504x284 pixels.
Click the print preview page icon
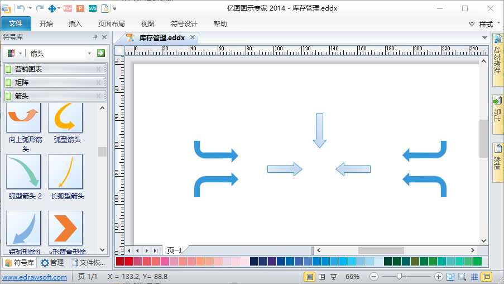[105, 8]
